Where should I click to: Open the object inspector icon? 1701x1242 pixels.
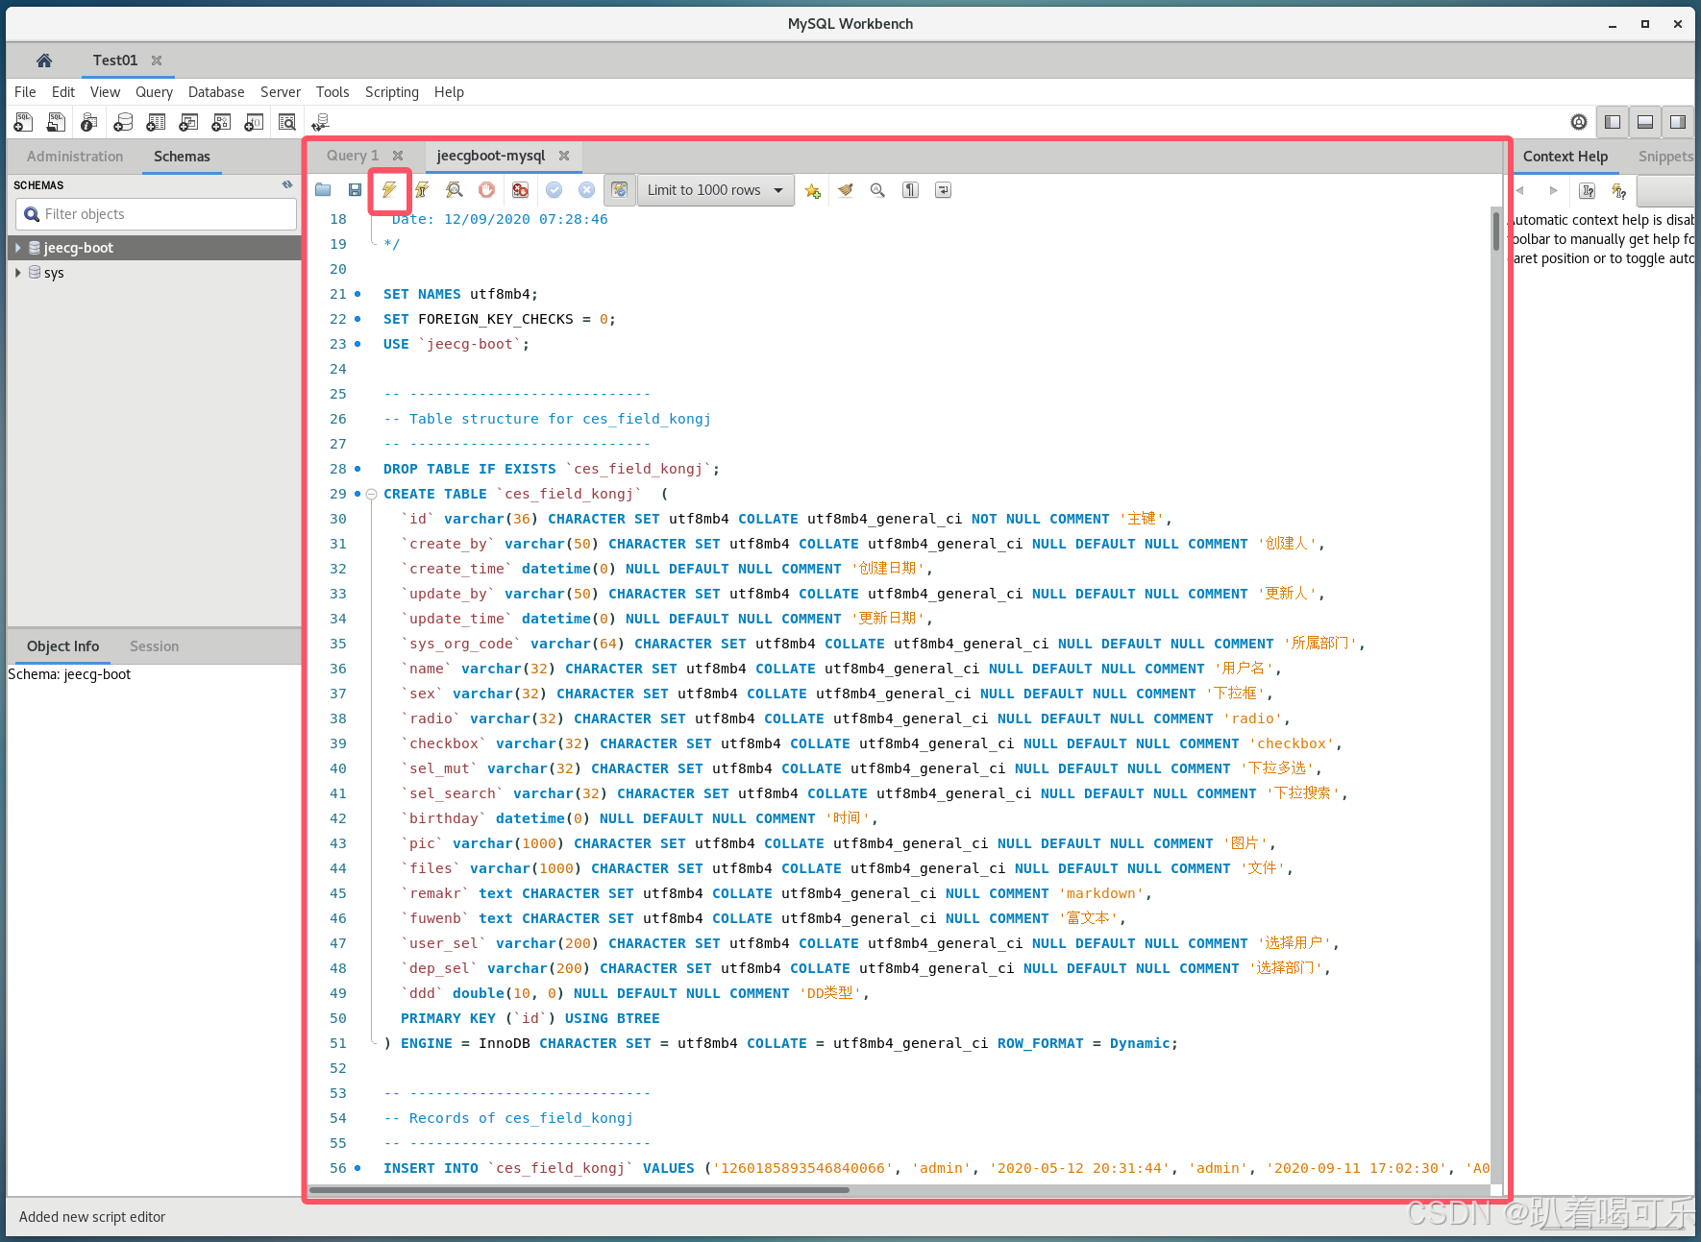pyautogui.click(x=89, y=122)
